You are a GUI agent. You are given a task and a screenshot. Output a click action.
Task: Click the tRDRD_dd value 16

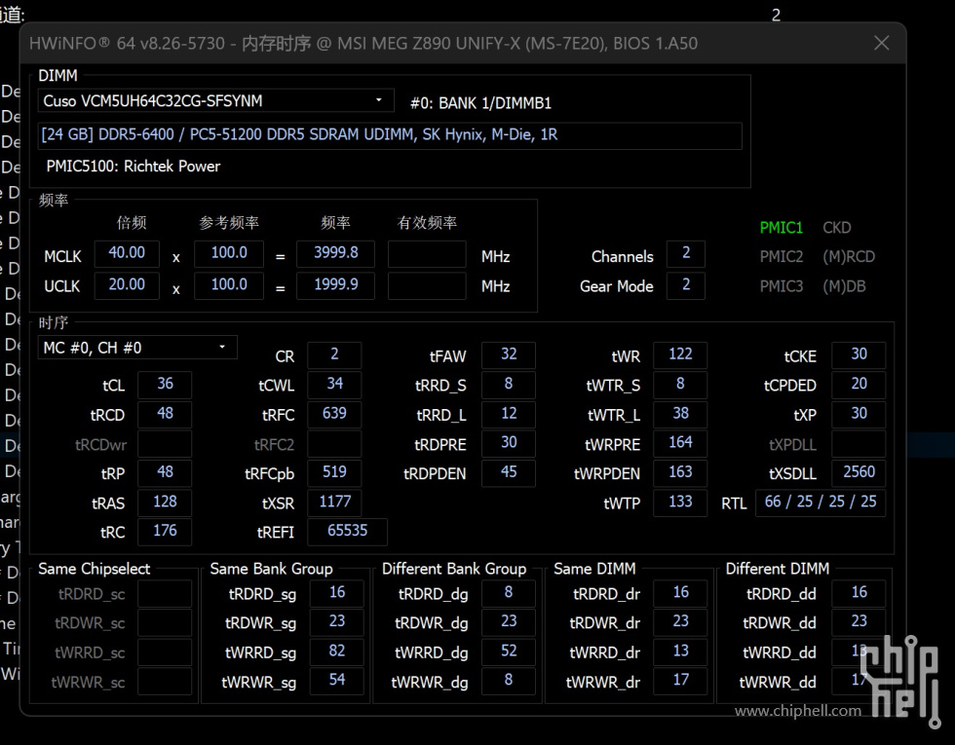pos(859,593)
